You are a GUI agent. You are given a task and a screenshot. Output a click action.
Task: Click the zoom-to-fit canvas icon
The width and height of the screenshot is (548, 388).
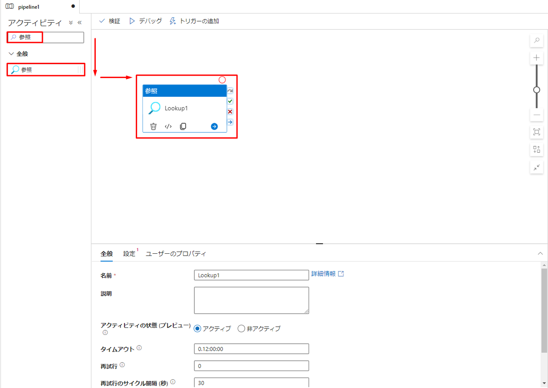tap(536, 132)
